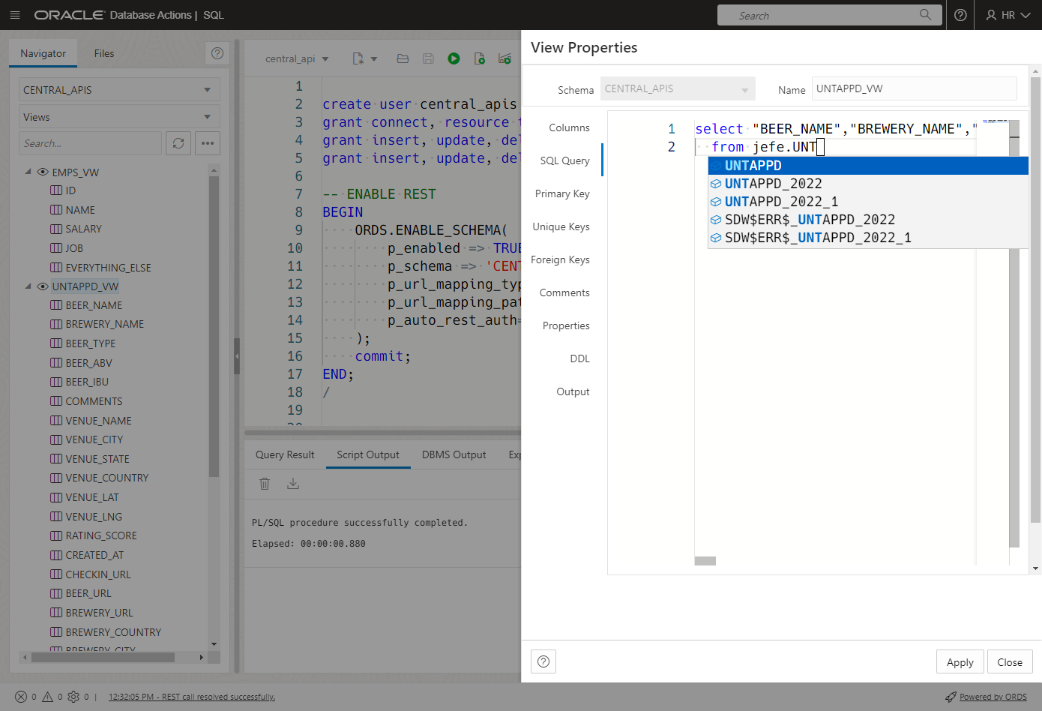Select the Primary Key tab
The image size is (1042, 711).
(562, 193)
